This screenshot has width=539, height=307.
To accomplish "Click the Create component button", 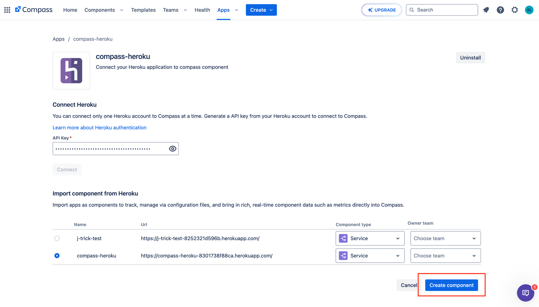I will click(x=452, y=285).
